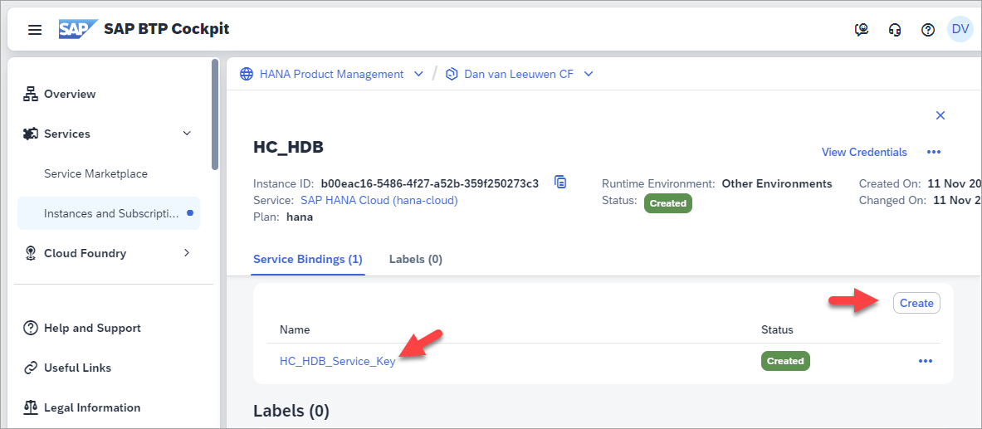Open more actions for HC_HDB_Service_Key row

(925, 361)
